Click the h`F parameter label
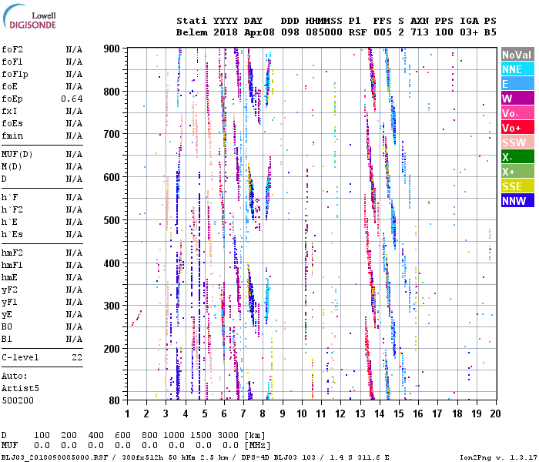The image size is (539, 462). pos(9,197)
